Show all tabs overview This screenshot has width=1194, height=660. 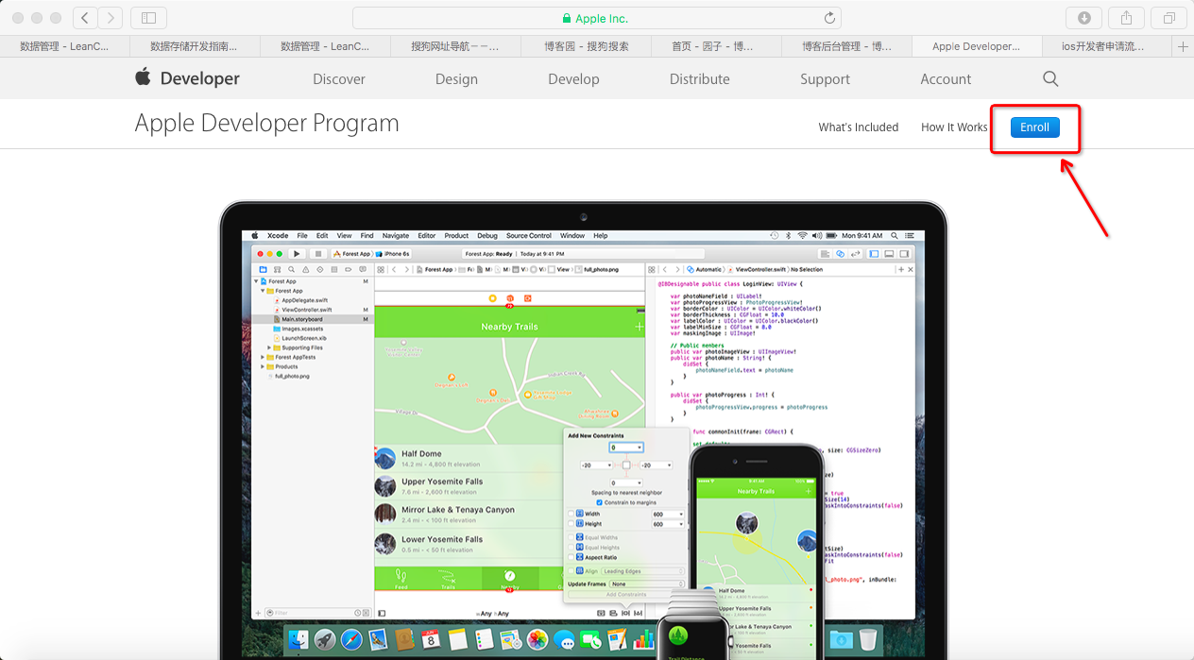pos(1168,18)
